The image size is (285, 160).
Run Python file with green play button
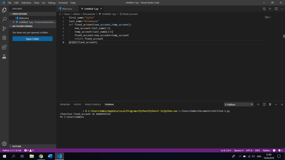270,9
